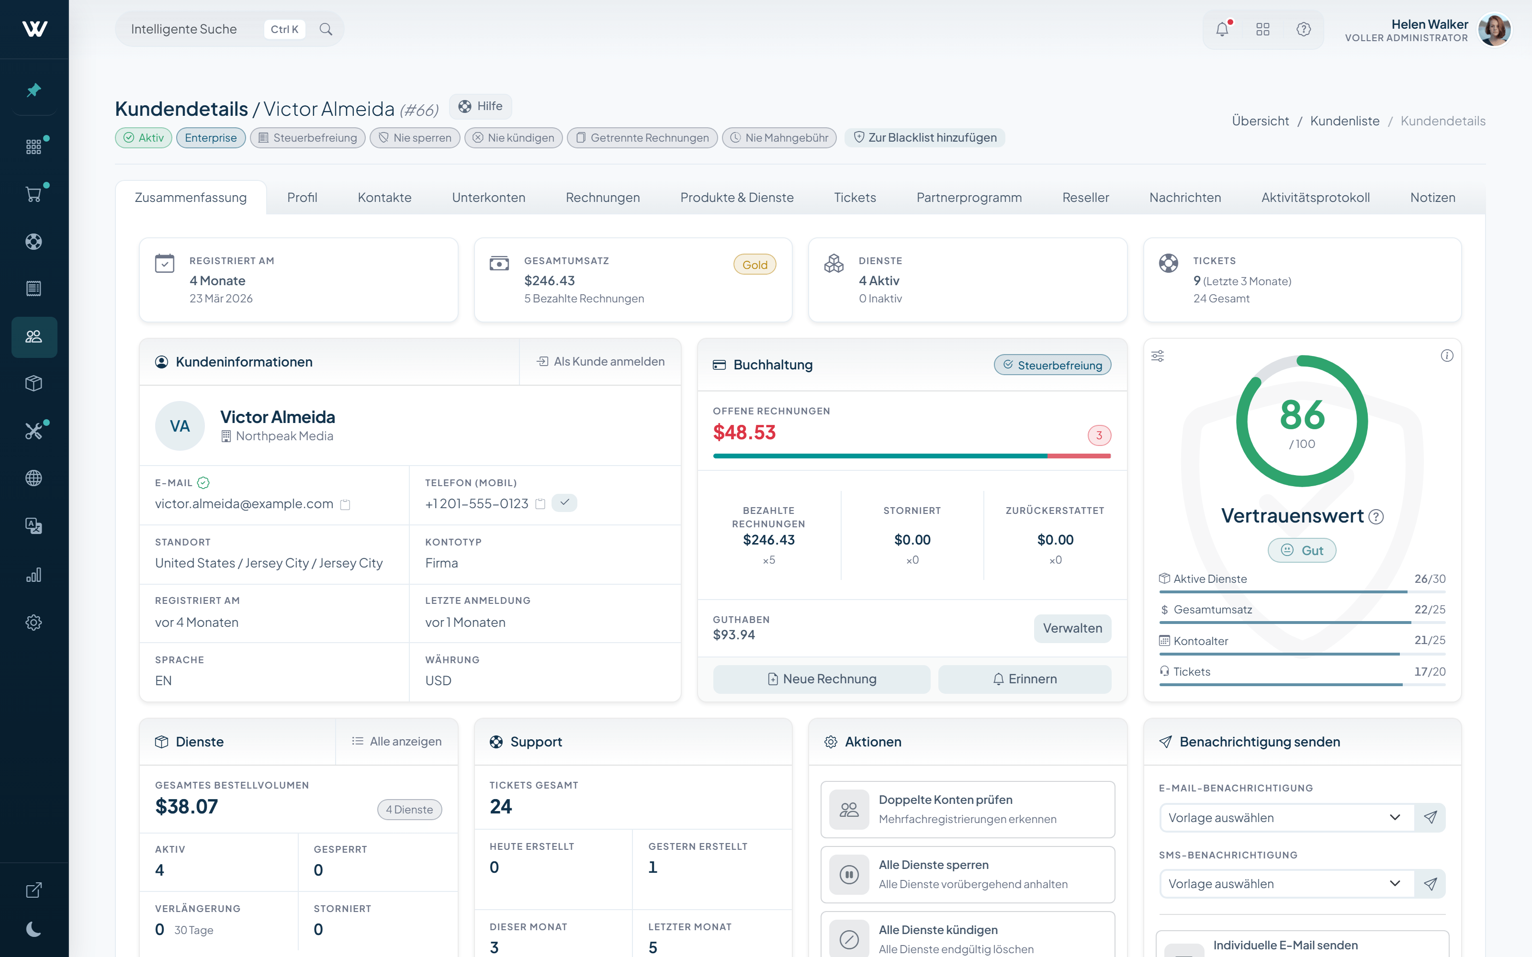The height and width of the screenshot is (957, 1532).
Task: Switch to the Produkte & Dienste tab
Action: pos(737,198)
